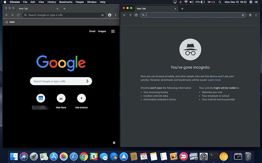The height and width of the screenshot is (163, 262).
Task: Open Google apps grid launcher
Action: pos(113,31)
